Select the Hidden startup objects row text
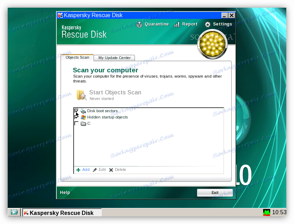The height and width of the screenshot is (224, 294). point(108,117)
